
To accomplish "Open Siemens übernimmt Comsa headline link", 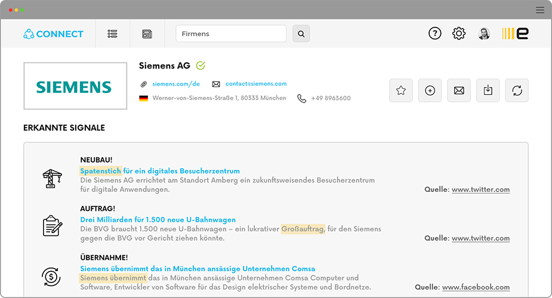I will point(198,268).
